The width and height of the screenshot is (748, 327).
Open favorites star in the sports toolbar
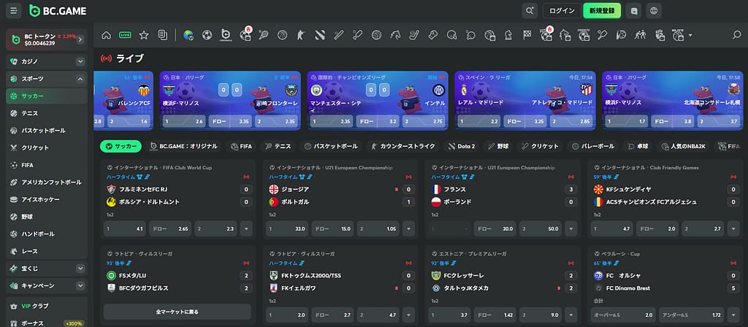click(144, 35)
